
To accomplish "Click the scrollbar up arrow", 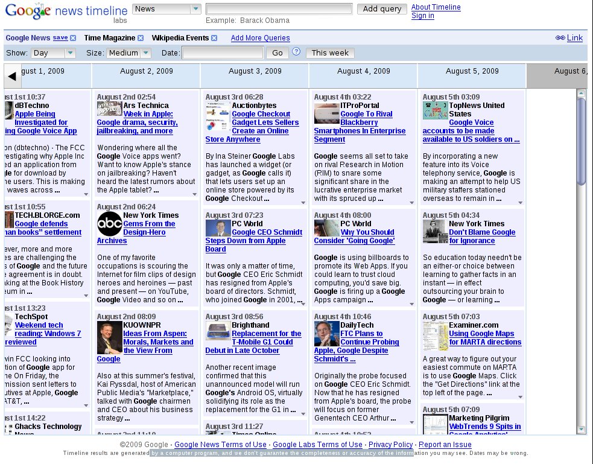I will (582, 93).
